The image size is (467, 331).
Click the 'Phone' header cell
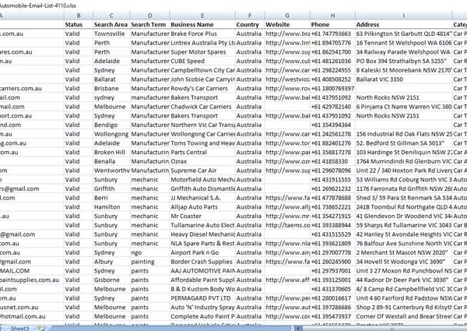click(x=332, y=25)
